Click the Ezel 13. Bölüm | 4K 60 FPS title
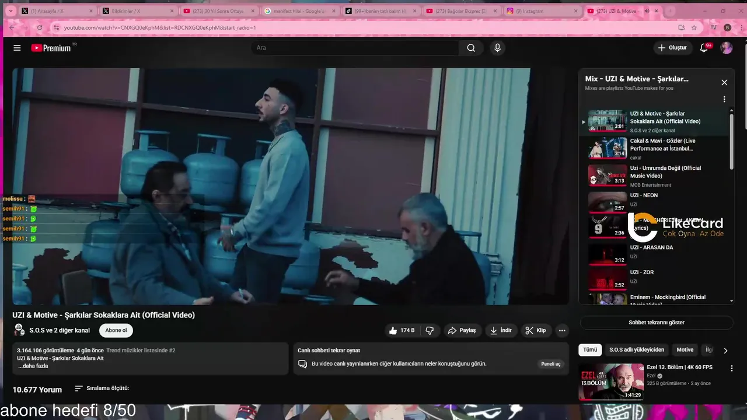 coord(679,367)
